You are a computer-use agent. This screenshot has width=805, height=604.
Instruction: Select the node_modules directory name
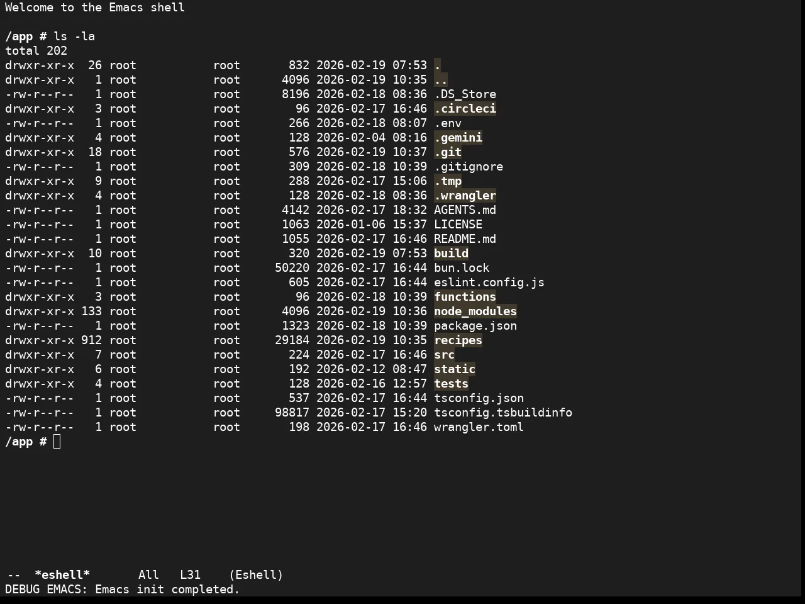tap(475, 311)
